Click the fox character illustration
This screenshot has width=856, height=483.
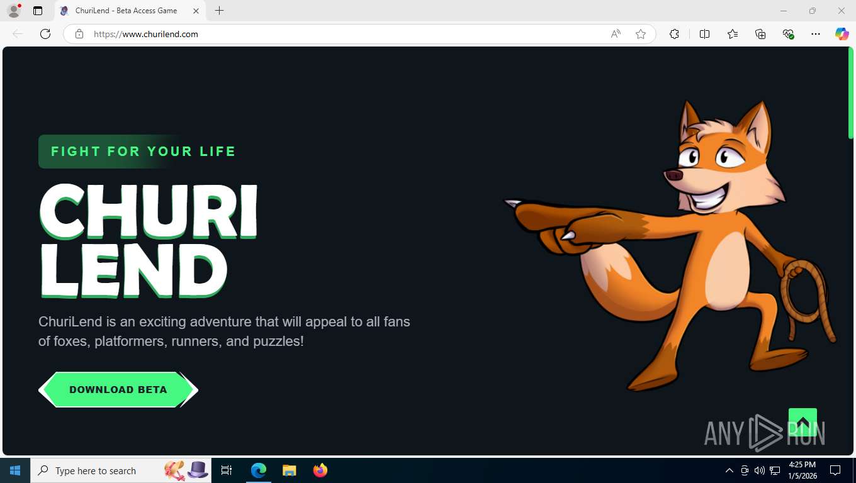(671, 245)
